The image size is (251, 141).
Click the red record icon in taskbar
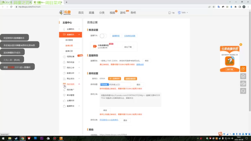(x=55, y=138)
